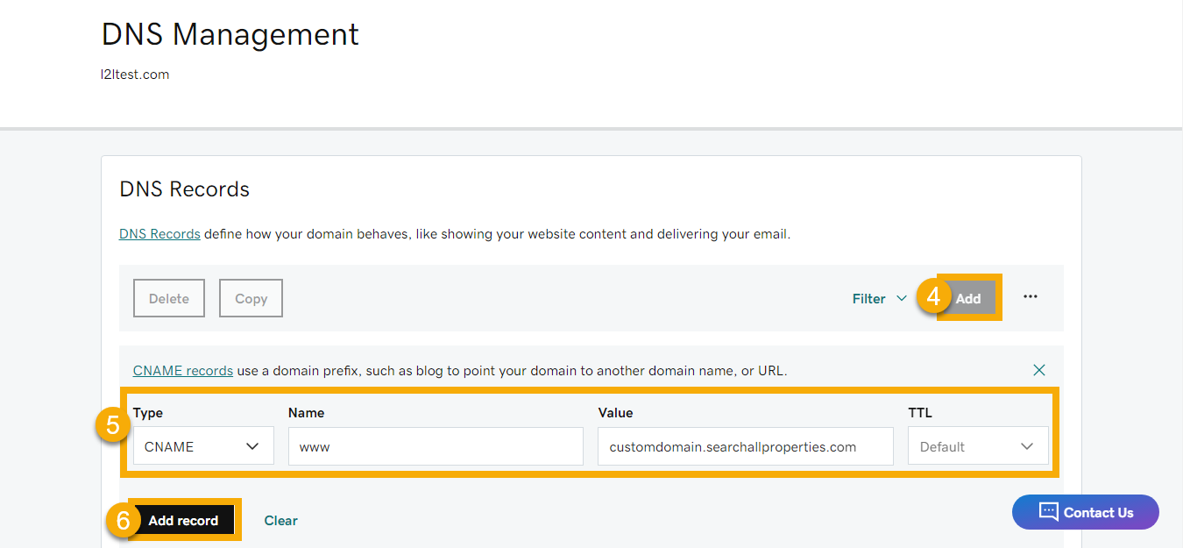Open the Type dropdown showing CNAME

pyautogui.click(x=203, y=445)
